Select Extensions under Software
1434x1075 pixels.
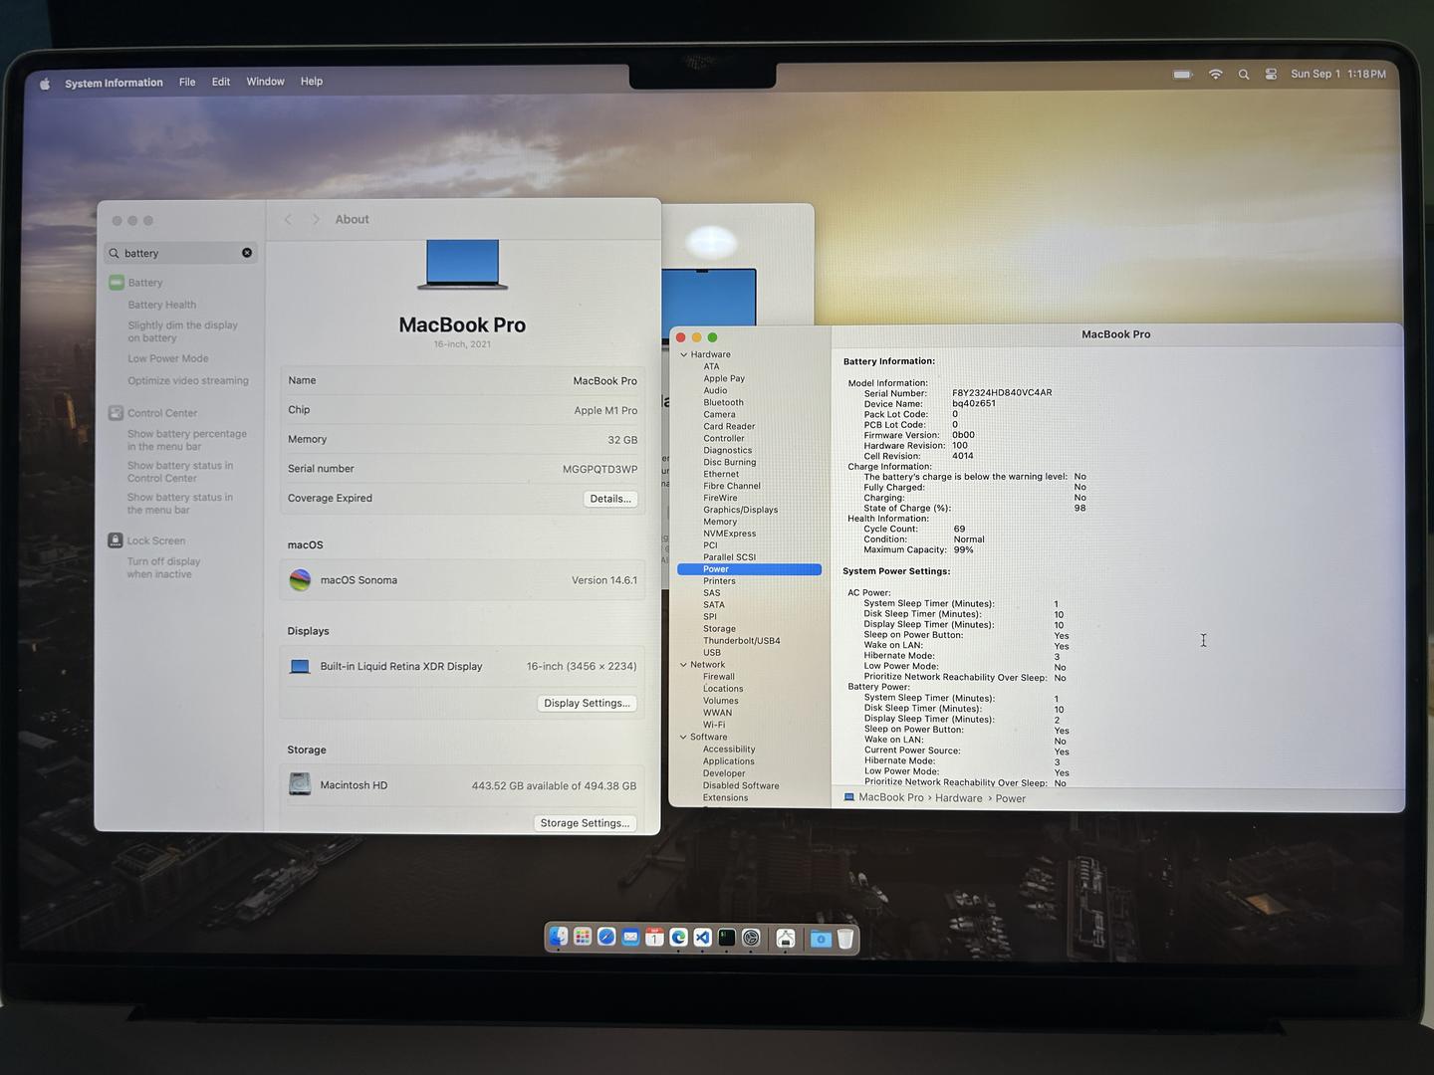point(725,798)
